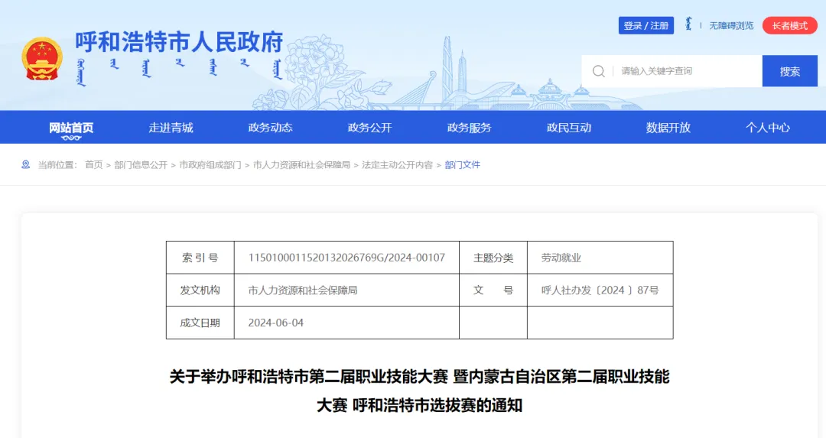
Task: Visit 个人中心 personal center
Action: click(767, 128)
